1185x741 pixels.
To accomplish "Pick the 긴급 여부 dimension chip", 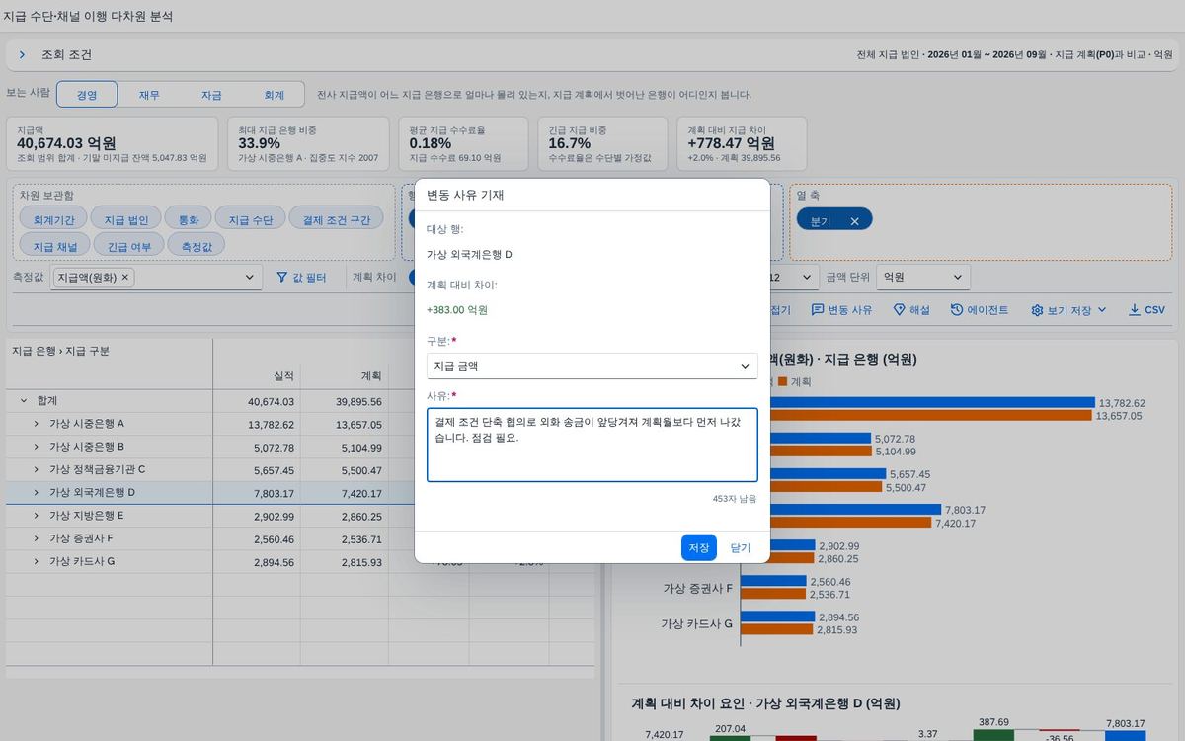I will [129, 246].
